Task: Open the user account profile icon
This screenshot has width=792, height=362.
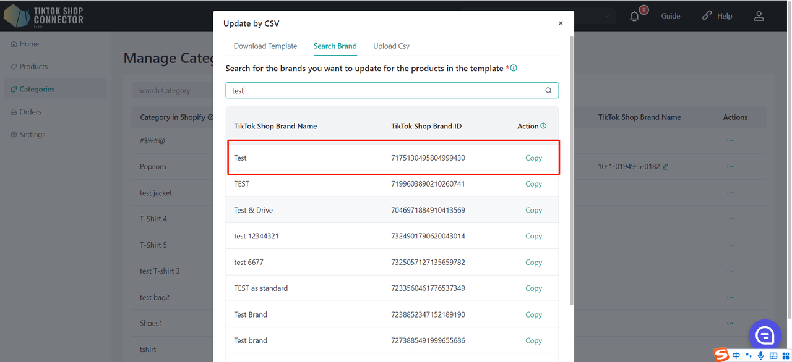Action: pyautogui.click(x=759, y=16)
